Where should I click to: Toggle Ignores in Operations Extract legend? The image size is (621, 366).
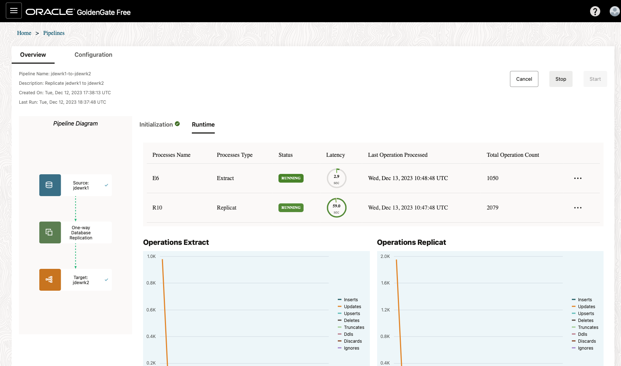(349, 348)
